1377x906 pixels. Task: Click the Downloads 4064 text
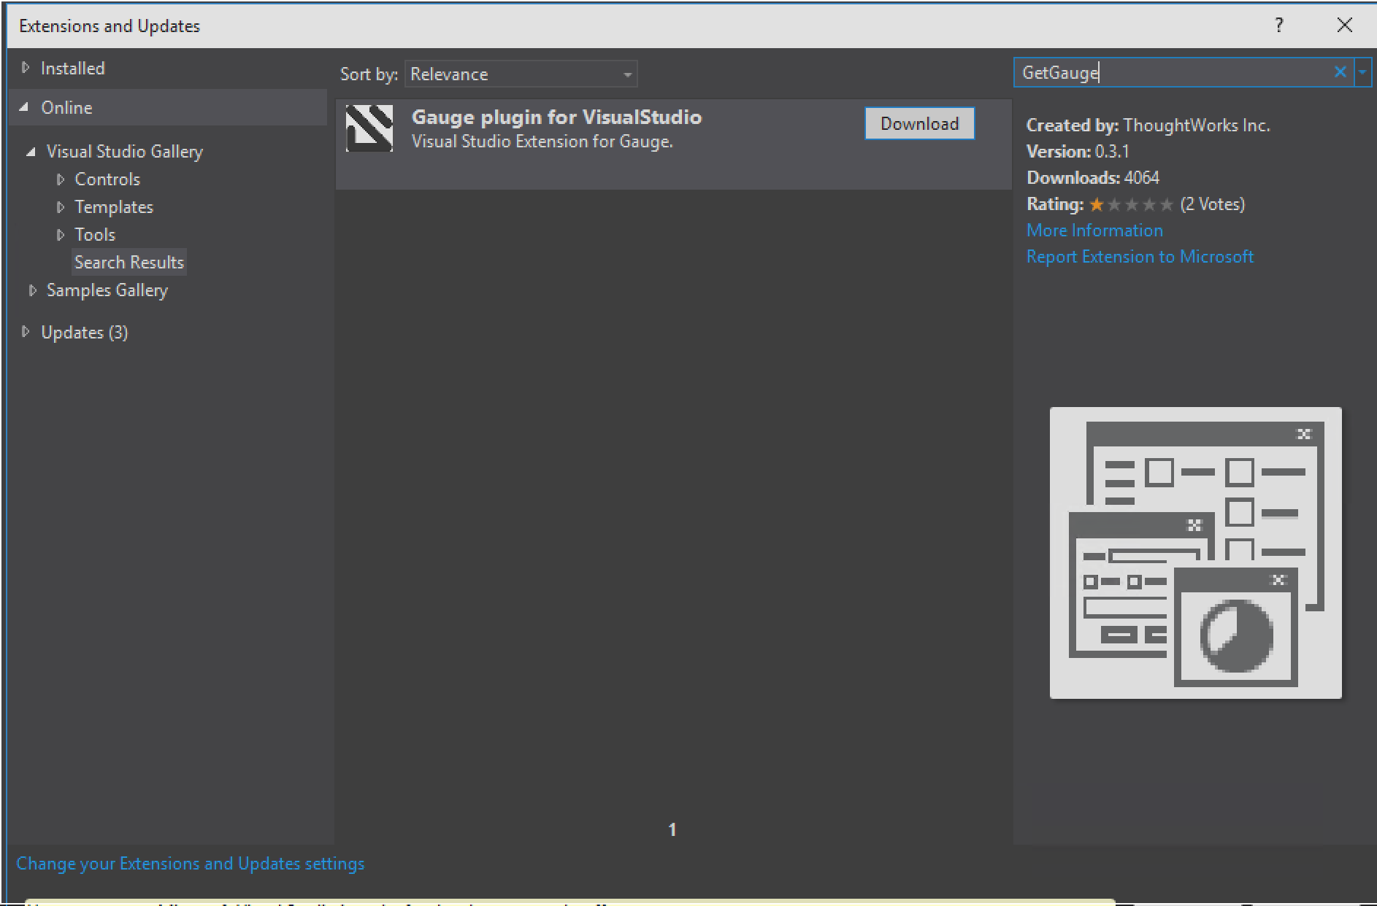[x=1093, y=178]
